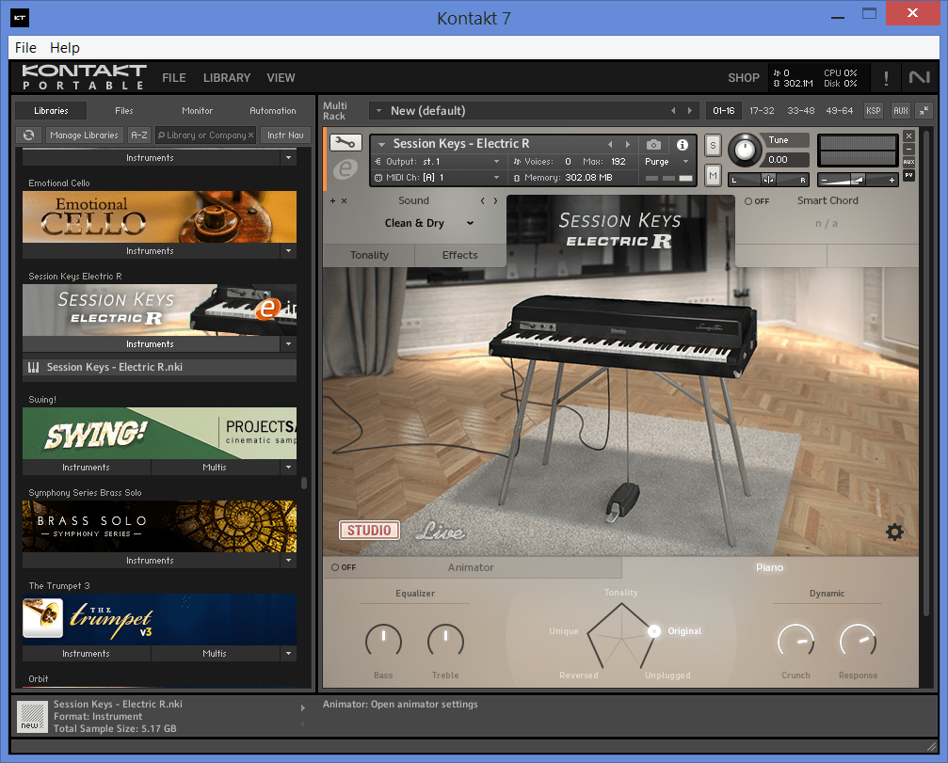The width and height of the screenshot is (948, 763).
Task: Open the LIBRARY menu in Kontakt header
Action: 227,78
